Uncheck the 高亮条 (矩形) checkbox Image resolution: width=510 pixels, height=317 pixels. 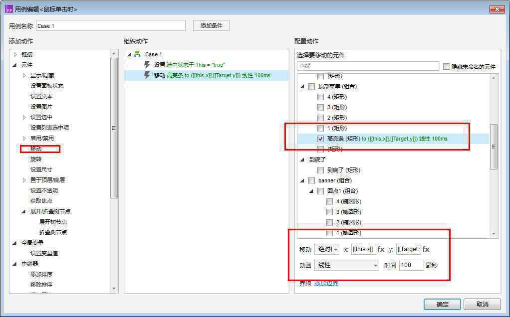coord(320,139)
